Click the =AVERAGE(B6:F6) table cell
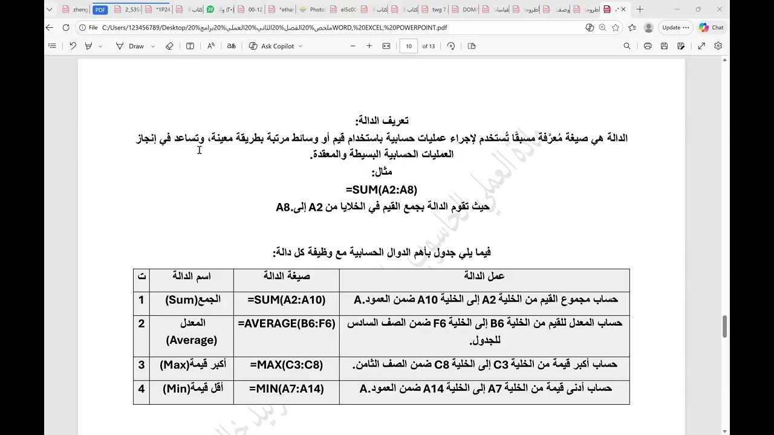Screen dimensions: 774x435 coord(287,335)
